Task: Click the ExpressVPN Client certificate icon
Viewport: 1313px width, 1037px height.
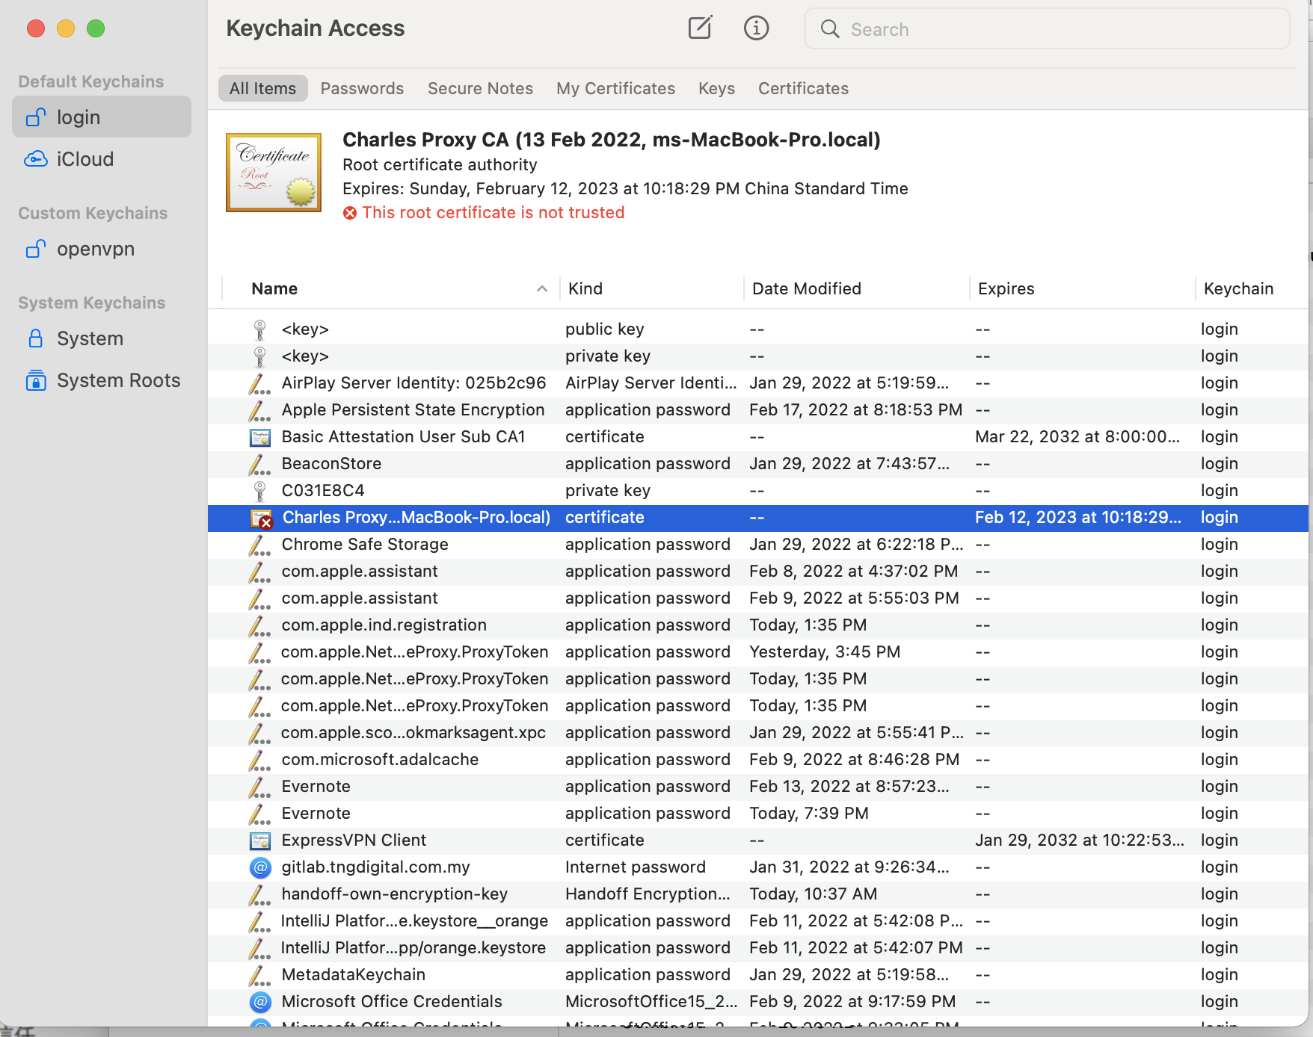Action: click(259, 841)
